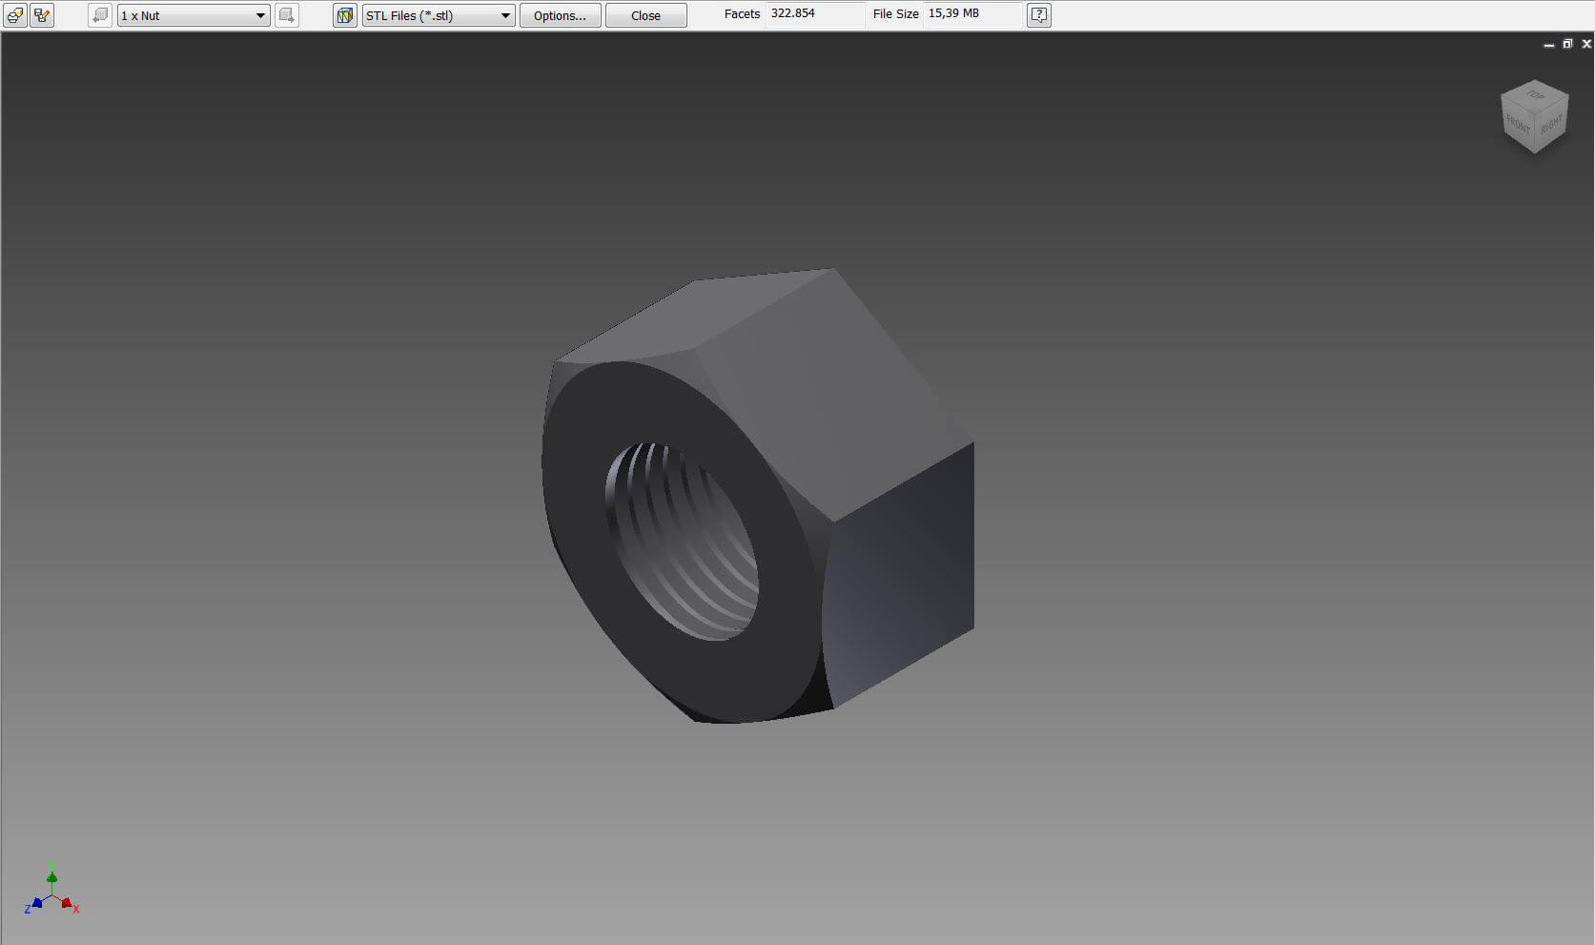1595x945 pixels.
Task: Click the first toolbar icon at far left
Action: [15, 15]
